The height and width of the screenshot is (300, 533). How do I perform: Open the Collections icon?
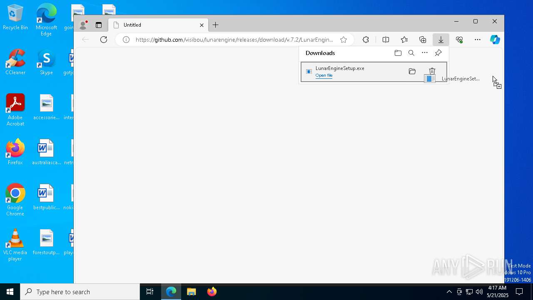coord(423,40)
